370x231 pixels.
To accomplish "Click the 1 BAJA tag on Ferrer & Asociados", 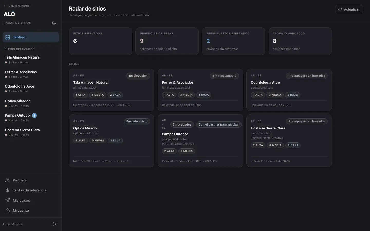I will (204, 95).
